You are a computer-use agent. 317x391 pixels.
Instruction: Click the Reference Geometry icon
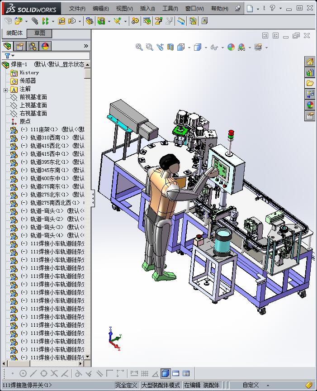[118, 21]
